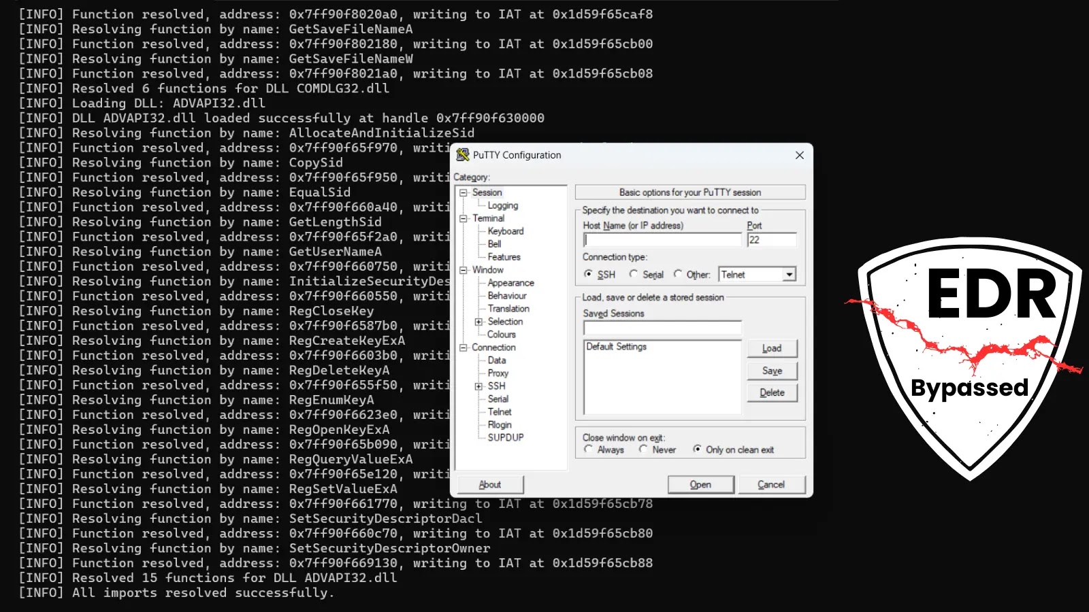Collapse the Window category branch

point(464,270)
